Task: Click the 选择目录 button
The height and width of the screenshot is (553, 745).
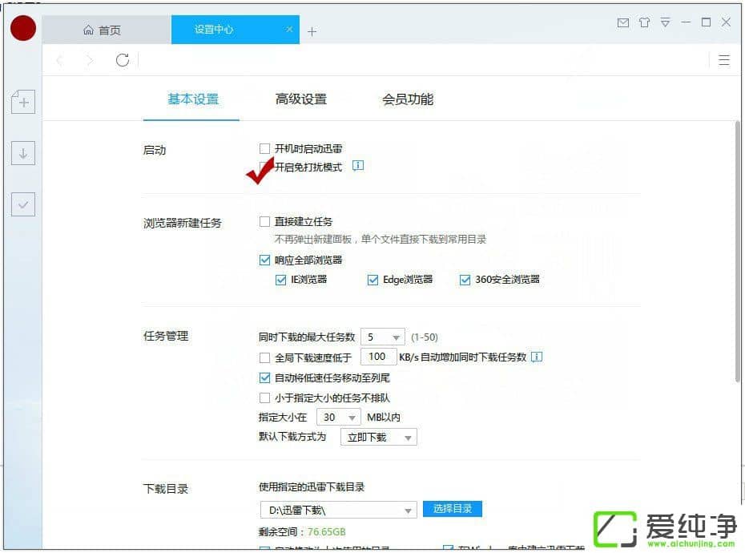Action: click(x=452, y=509)
